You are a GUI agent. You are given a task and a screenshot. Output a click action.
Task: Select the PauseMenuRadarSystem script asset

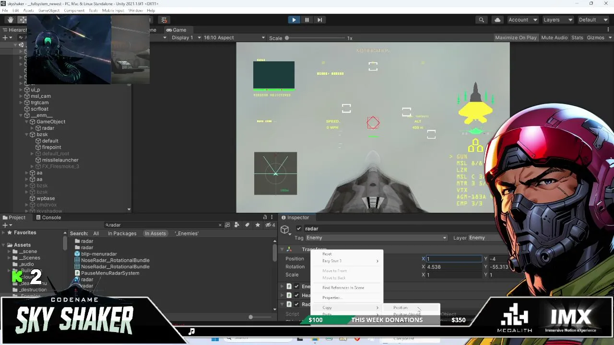110,273
